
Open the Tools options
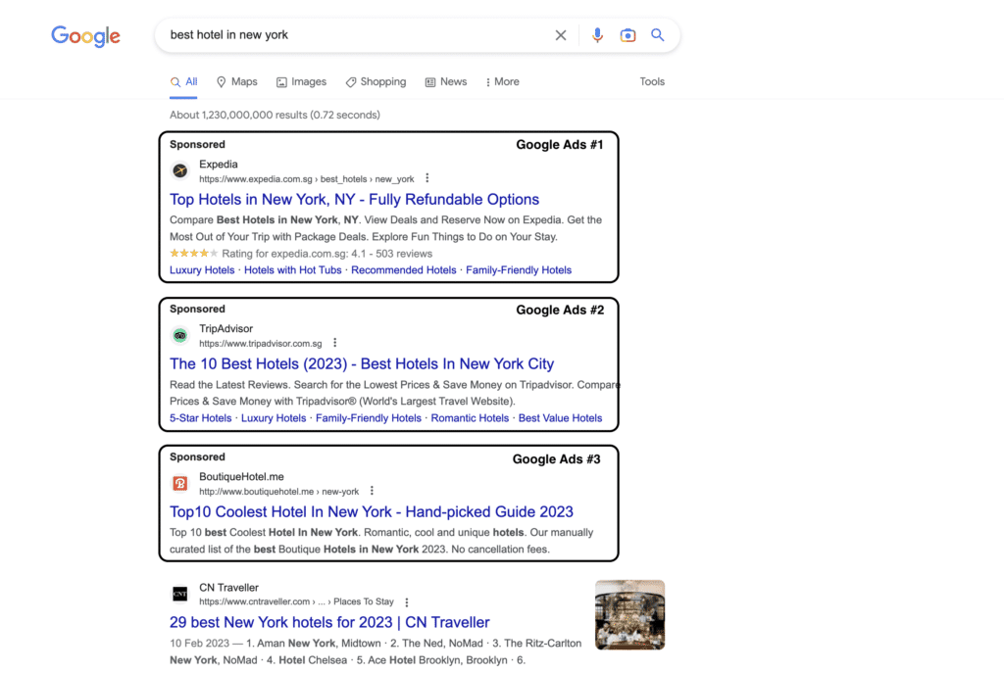point(652,82)
